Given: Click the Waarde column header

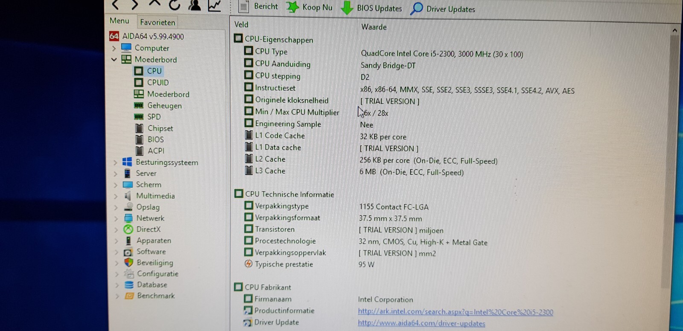Looking at the screenshot, I should (x=374, y=27).
